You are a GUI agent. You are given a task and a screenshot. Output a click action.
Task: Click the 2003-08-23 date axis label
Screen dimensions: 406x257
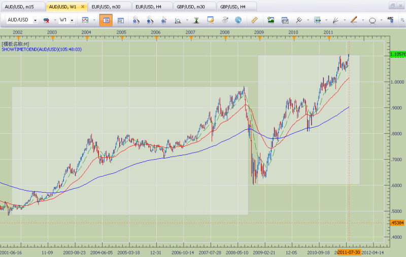(x=74, y=252)
